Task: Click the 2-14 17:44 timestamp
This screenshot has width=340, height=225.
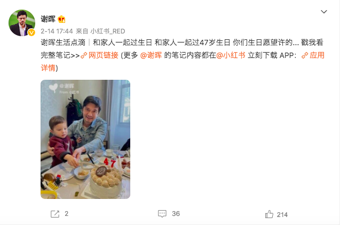Action: pos(57,31)
